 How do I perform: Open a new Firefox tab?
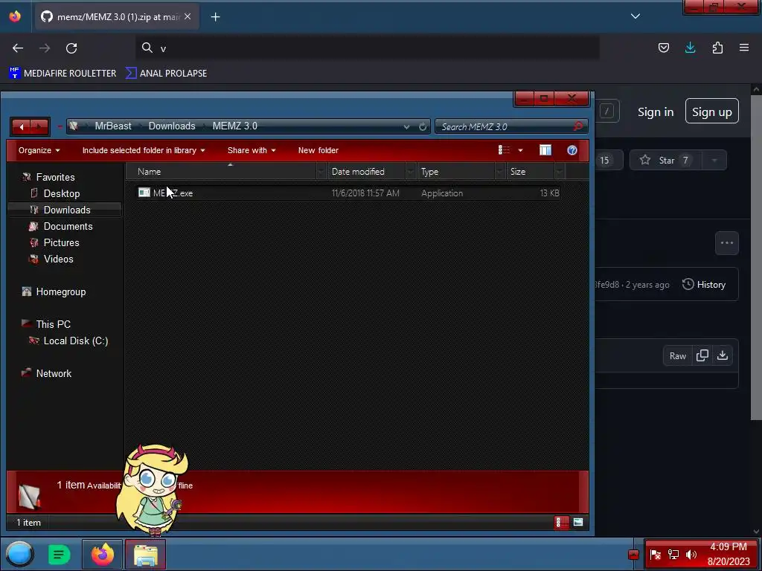215,17
